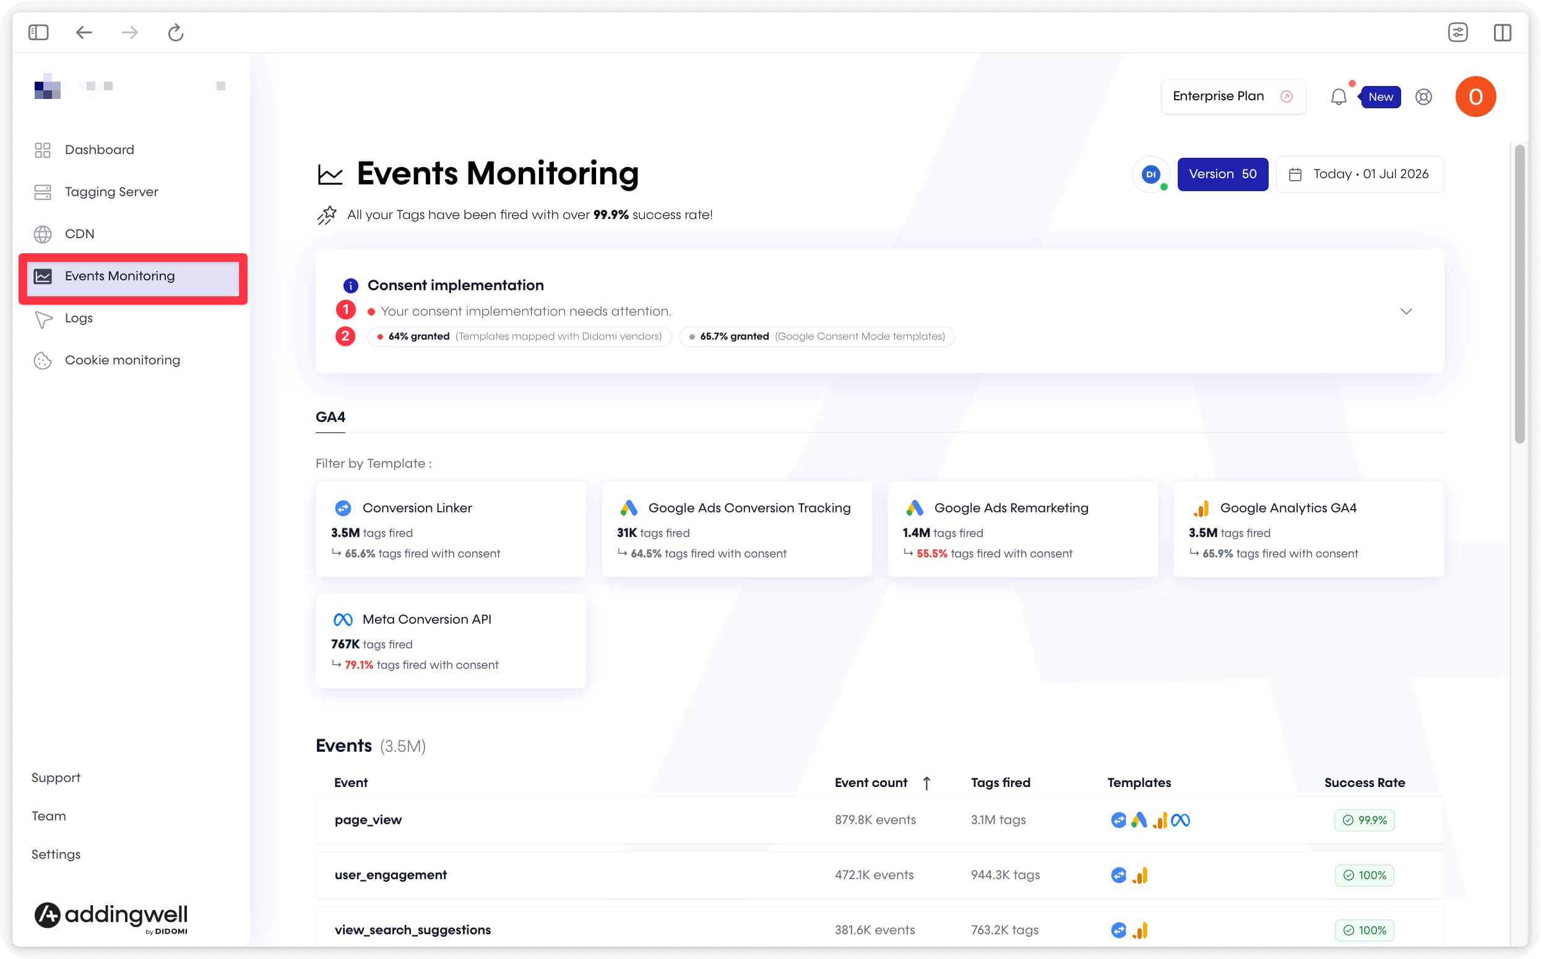
Task: Open the user_engagement event row
Action: click(879, 875)
